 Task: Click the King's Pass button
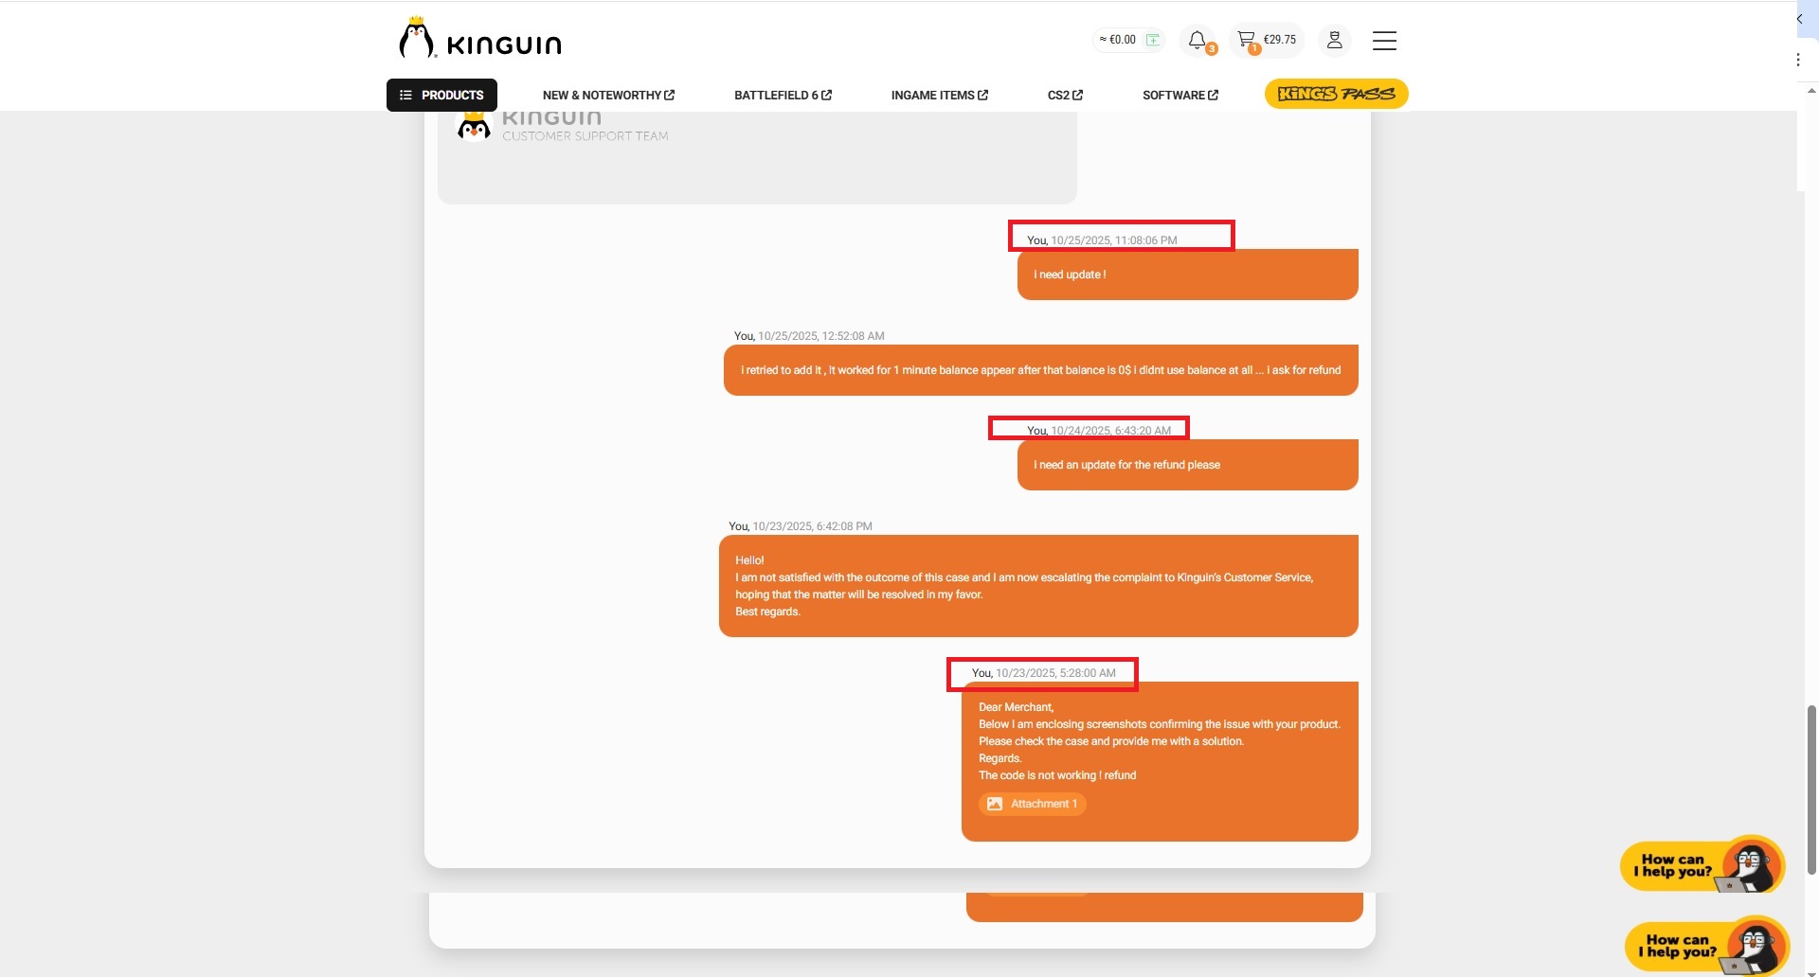point(1336,94)
